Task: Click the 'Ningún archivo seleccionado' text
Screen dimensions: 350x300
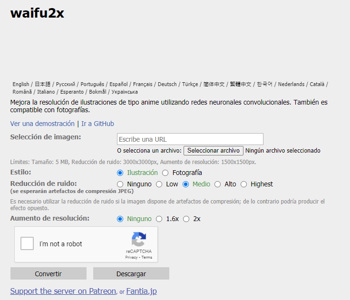Action: 283,151
